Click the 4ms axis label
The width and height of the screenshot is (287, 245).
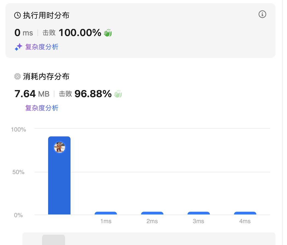245,221
